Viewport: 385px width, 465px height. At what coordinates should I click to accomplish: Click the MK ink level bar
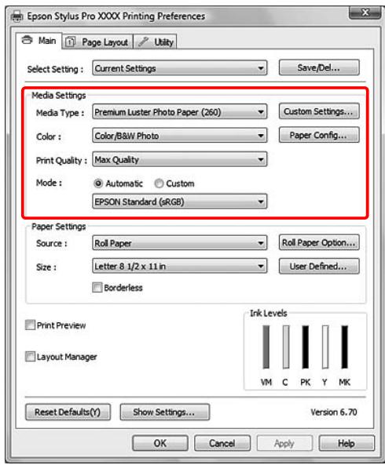tap(345, 347)
